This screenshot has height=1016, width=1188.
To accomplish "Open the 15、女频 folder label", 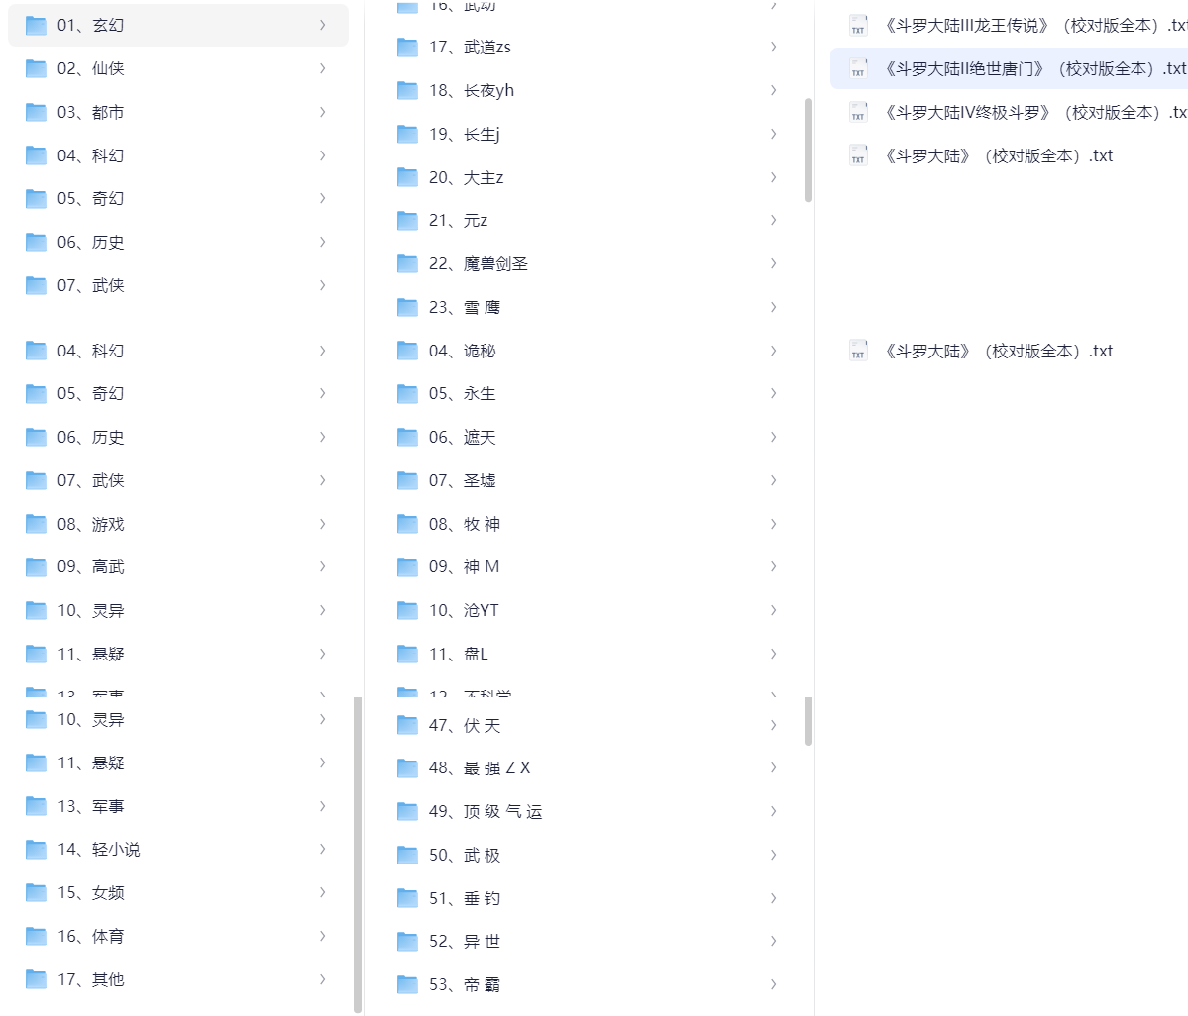I will [91, 892].
